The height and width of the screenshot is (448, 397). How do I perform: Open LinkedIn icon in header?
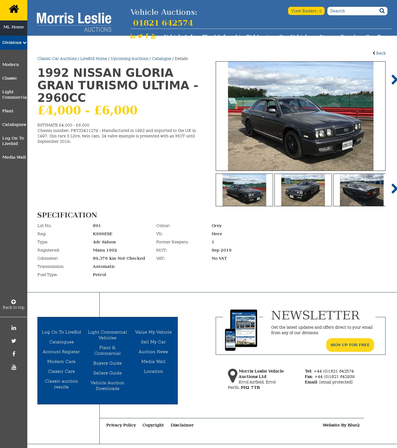click(x=133, y=36)
